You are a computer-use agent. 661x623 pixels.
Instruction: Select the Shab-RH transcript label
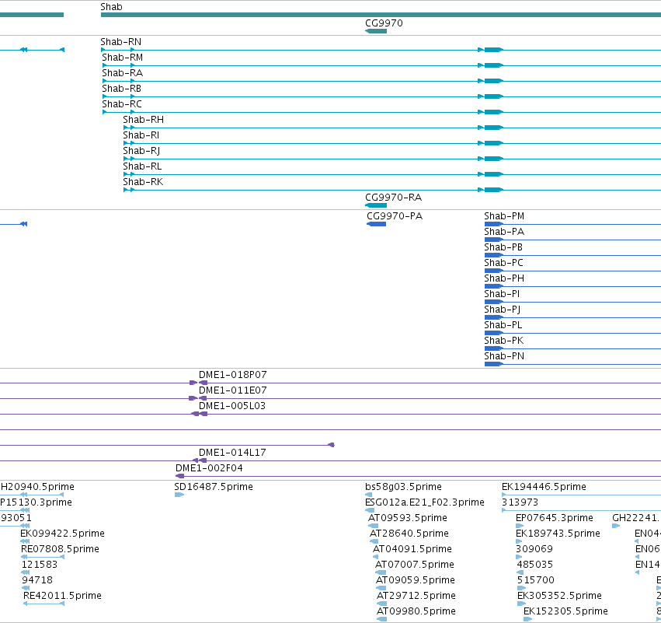144,120
